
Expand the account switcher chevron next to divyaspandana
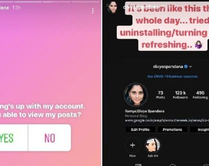[x=191, y=66]
